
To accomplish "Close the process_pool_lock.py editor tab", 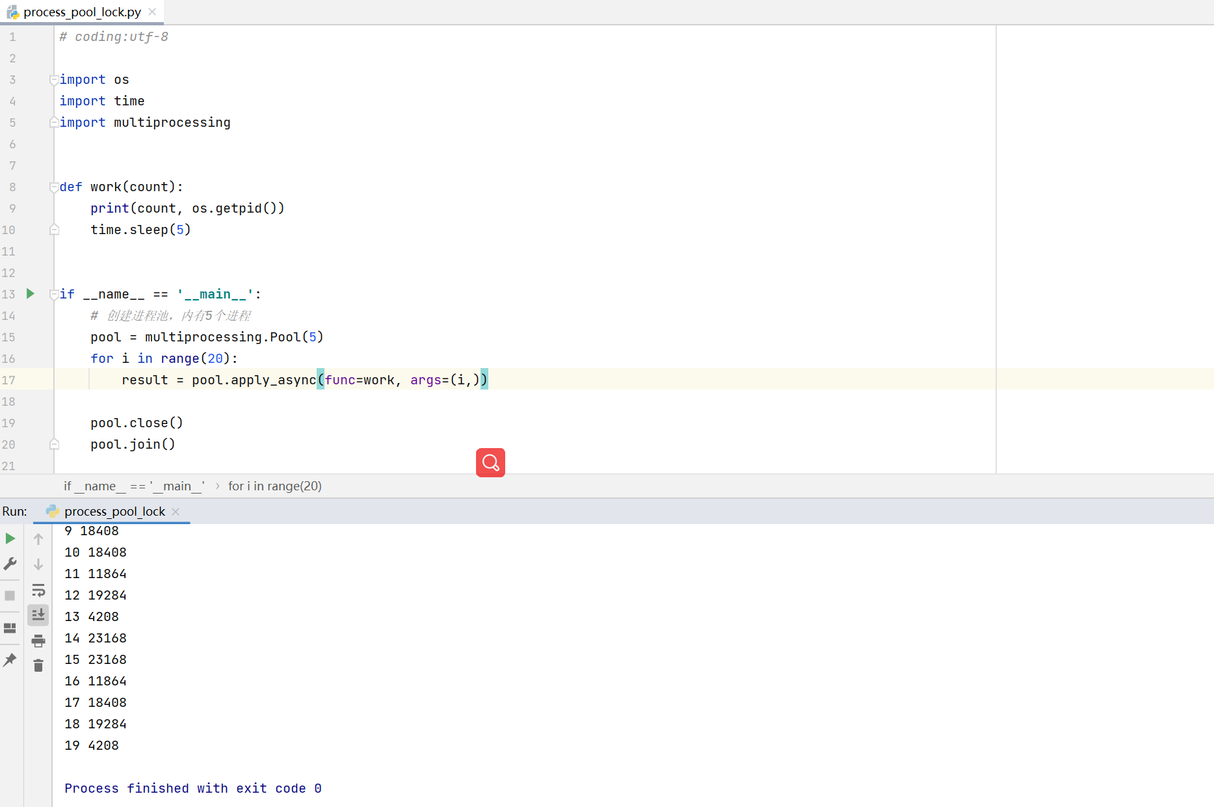I will pyautogui.click(x=152, y=12).
